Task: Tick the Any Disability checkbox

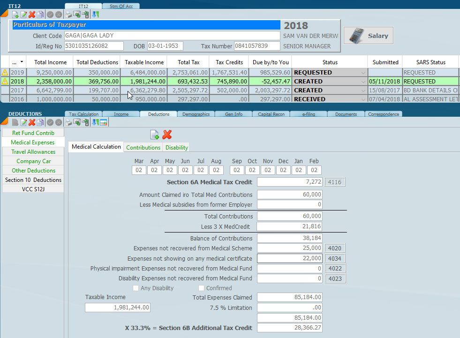Action: (x=136, y=288)
